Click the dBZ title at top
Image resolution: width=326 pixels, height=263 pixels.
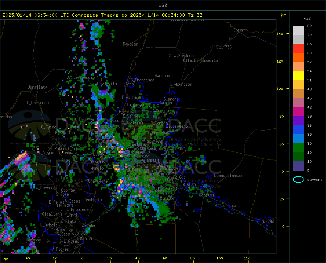(163, 5)
